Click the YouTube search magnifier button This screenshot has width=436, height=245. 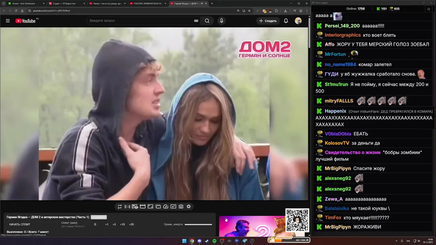pyautogui.click(x=207, y=21)
